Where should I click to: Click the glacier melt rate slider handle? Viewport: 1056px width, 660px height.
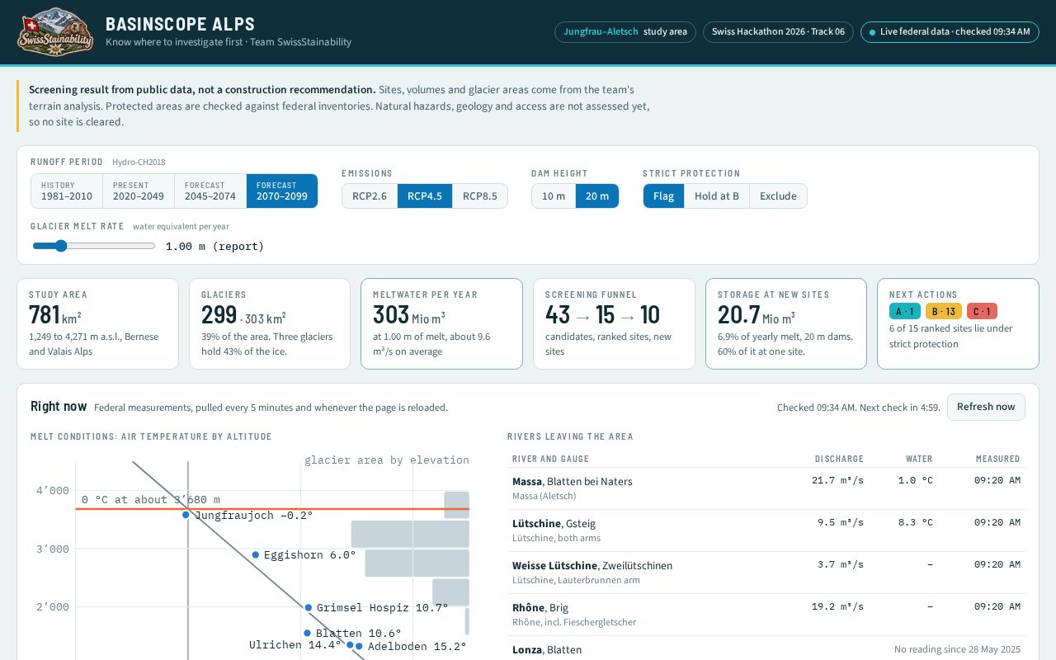pos(60,246)
